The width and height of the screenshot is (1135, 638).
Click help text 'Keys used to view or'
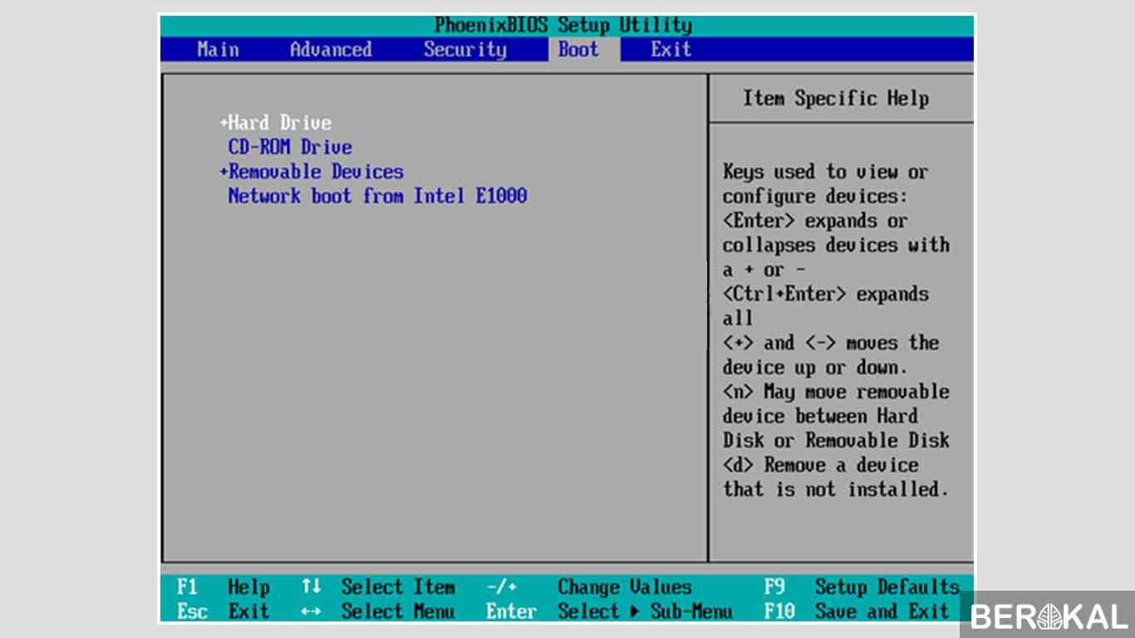[x=825, y=172]
